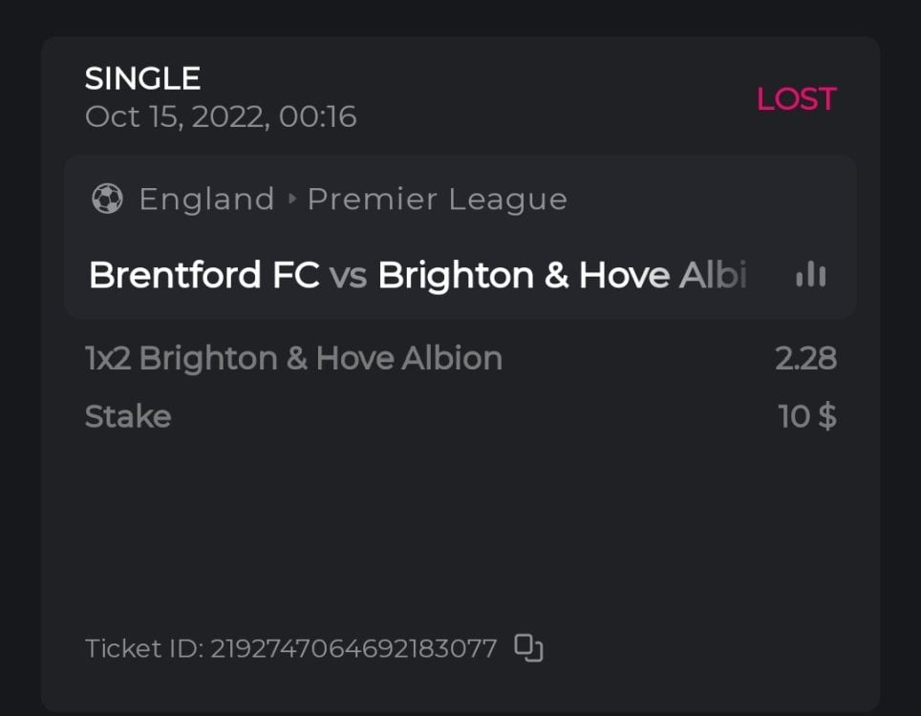Click Brighton & Hove Albi team name in match title
The height and width of the screenshot is (716, 921).
tap(561, 276)
